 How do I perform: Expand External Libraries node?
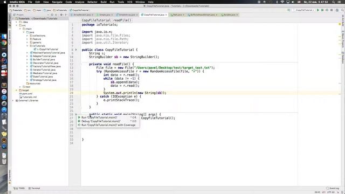(13, 101)
